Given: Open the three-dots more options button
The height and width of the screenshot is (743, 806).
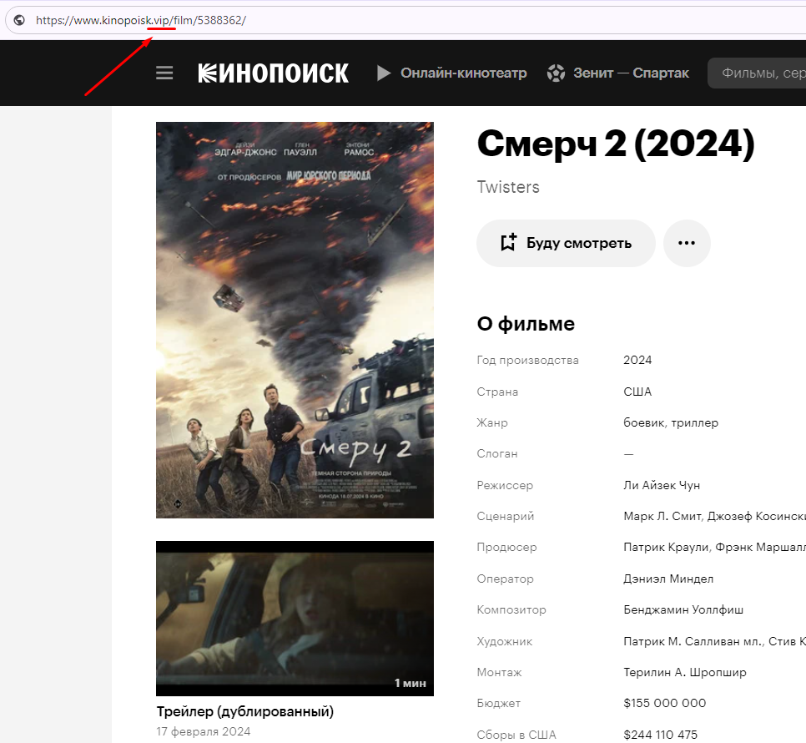Looking at the screenshot, I should [687, 243].
